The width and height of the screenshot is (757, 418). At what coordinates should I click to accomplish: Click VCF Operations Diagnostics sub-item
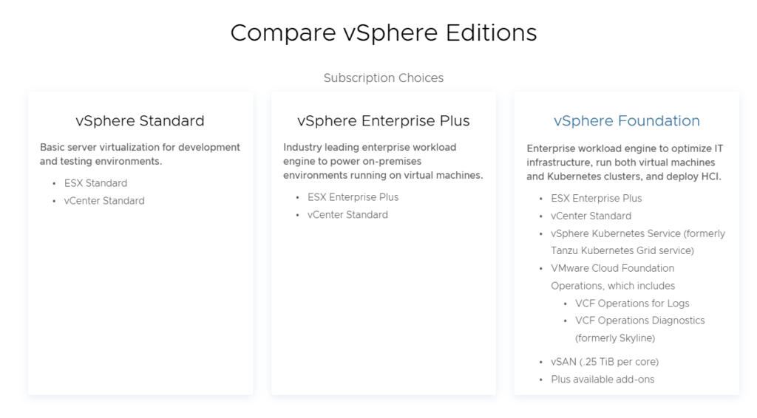[x=639, y=329]
